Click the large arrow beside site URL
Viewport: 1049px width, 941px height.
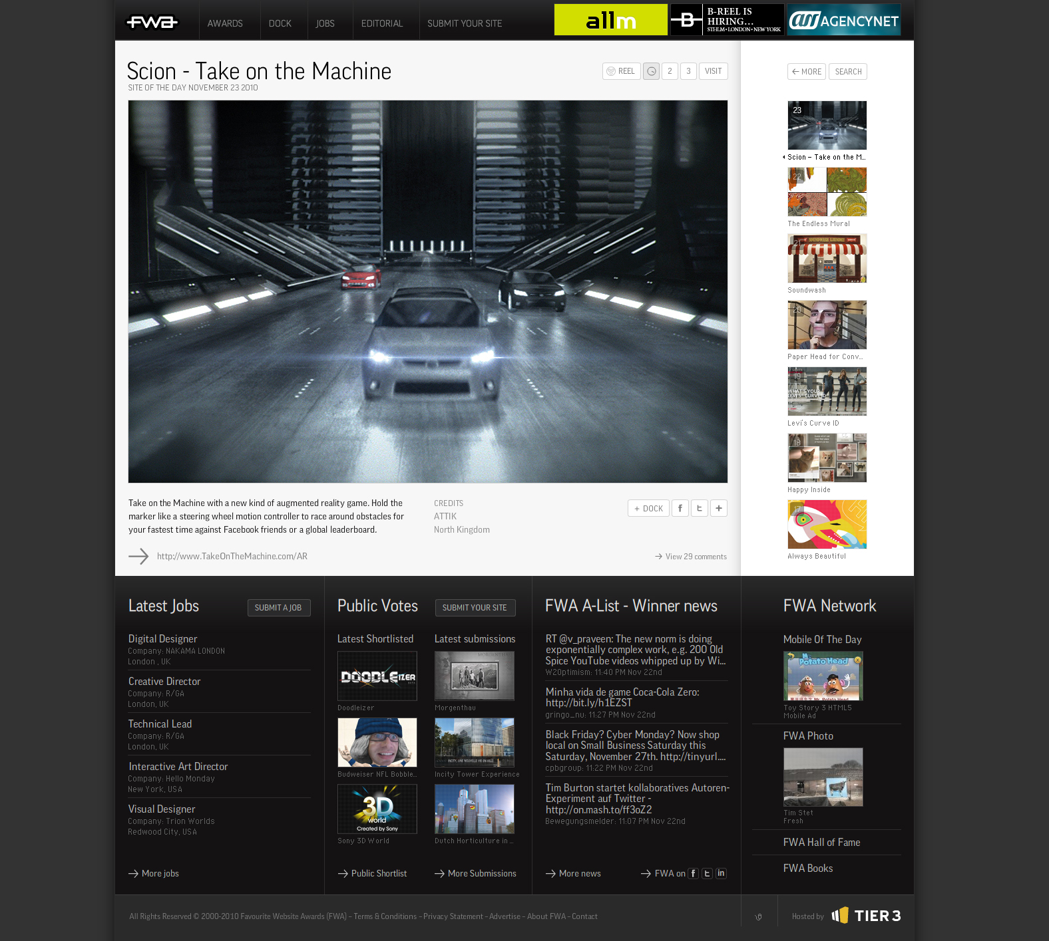point(138,556)
